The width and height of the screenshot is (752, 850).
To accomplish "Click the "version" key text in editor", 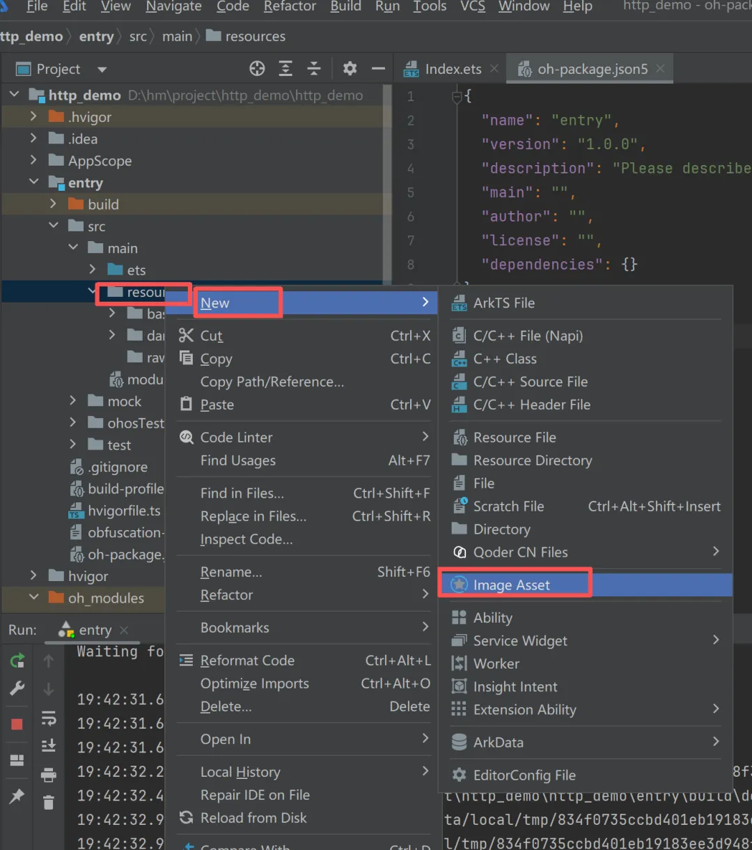I will (520, 144).
